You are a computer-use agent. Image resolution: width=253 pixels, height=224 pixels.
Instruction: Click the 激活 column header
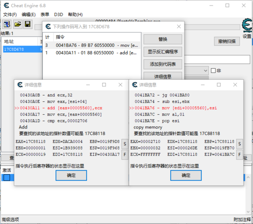click(x=7, y=171)
